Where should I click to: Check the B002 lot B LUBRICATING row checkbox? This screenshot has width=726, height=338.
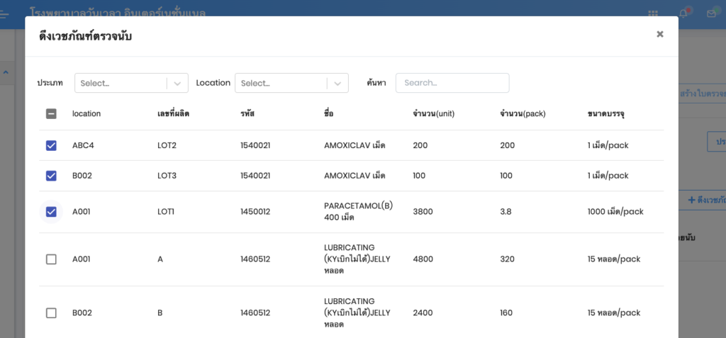(x=51, y=312)
